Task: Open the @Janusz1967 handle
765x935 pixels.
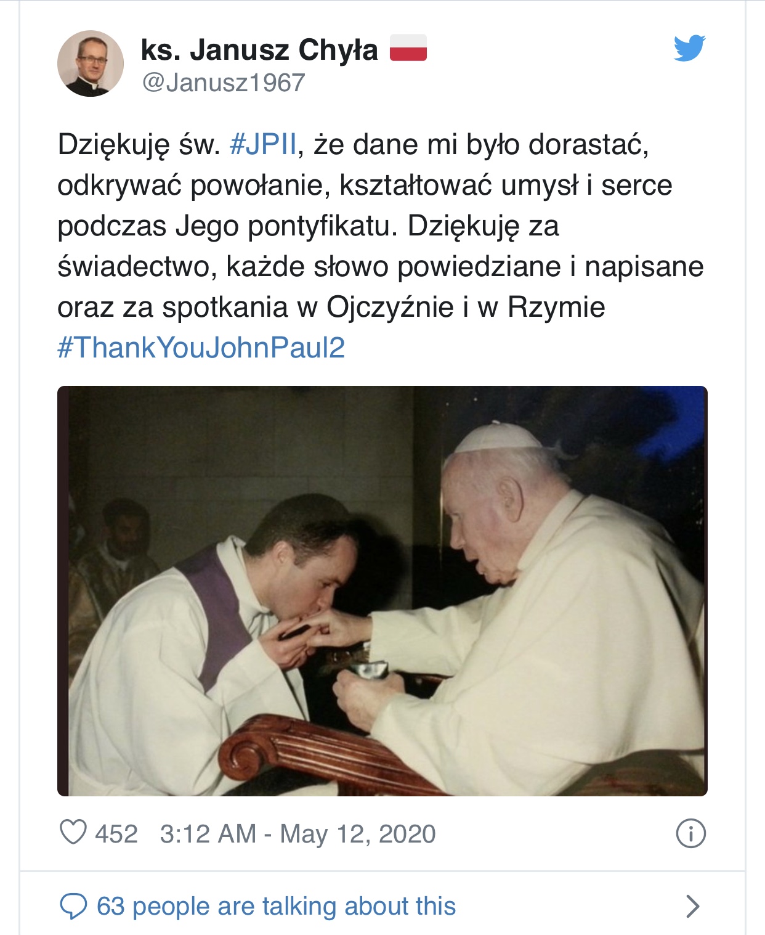Action: (224, 83)
